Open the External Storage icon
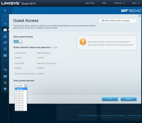The image size is (142, 123). [x=5, y=55]
